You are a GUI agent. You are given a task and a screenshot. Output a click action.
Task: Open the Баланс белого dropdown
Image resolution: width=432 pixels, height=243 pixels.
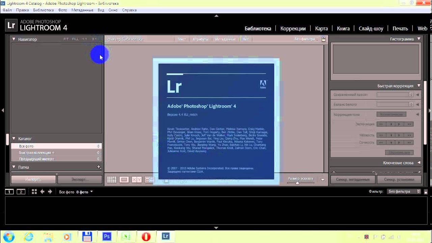(x=395, y=105)
